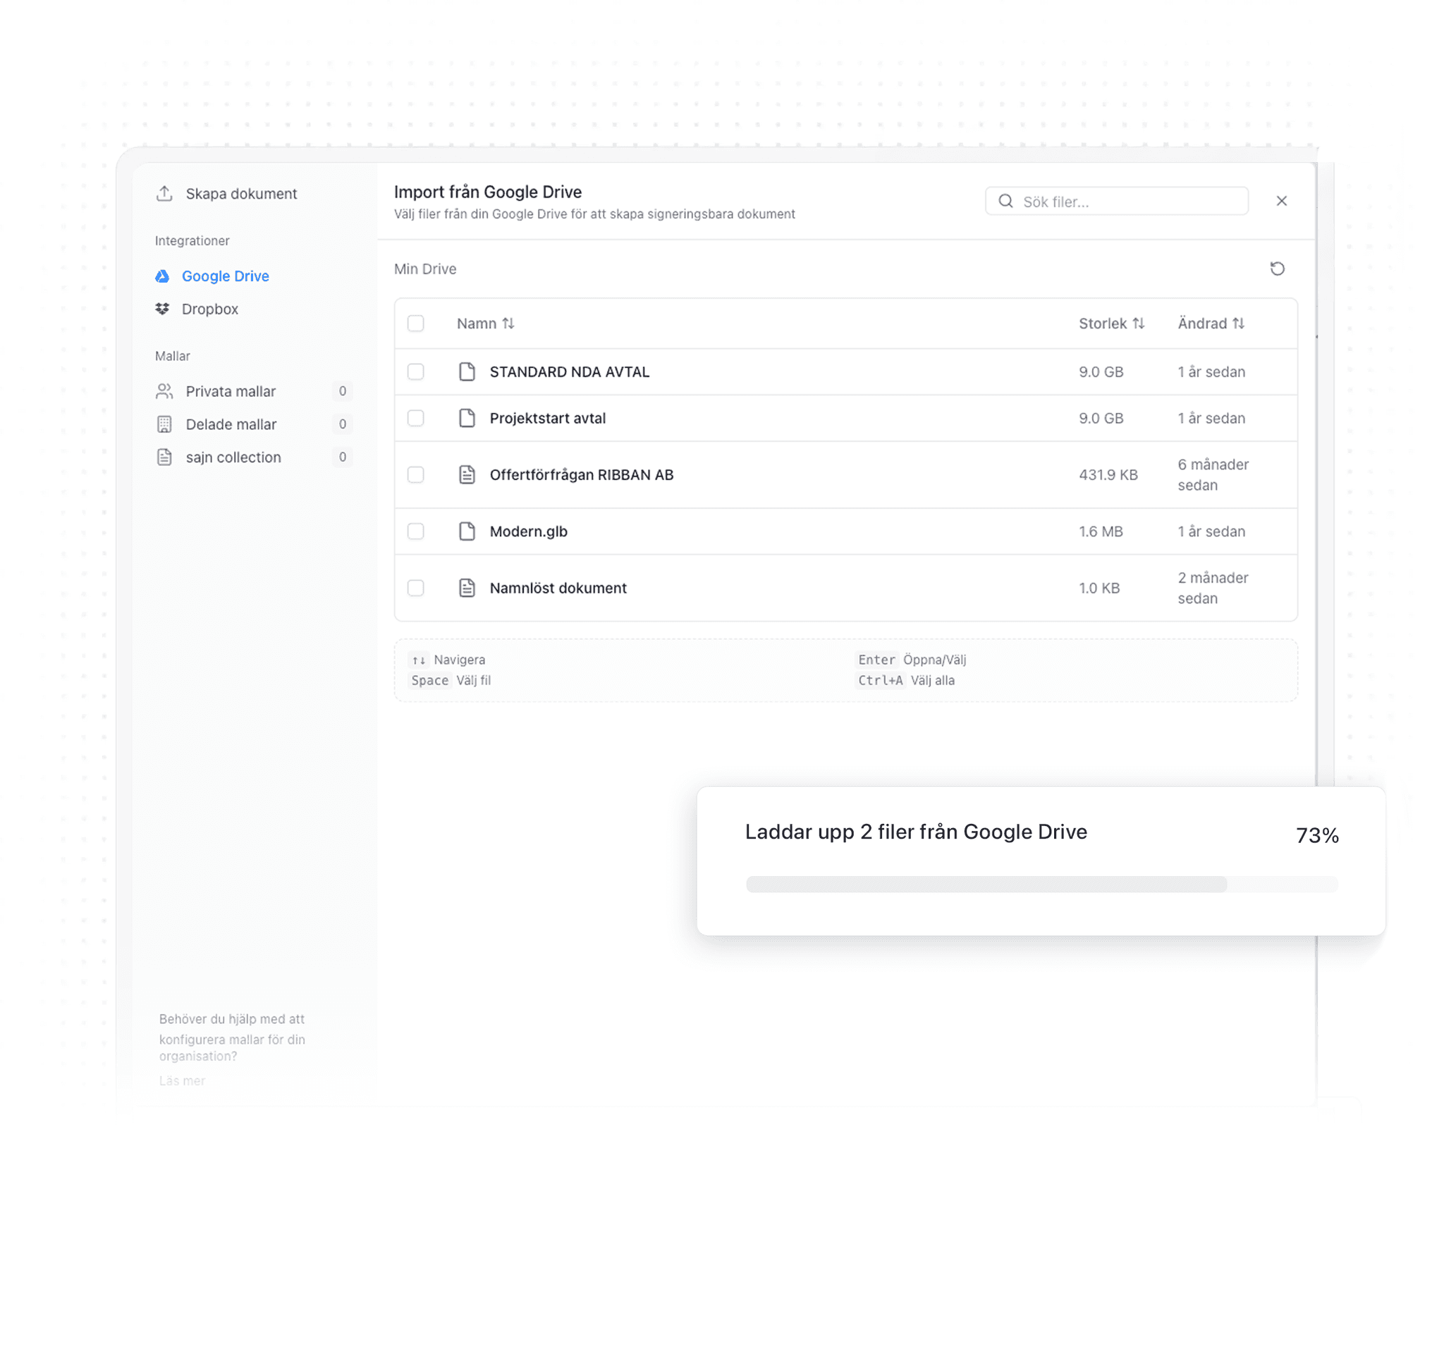Screen dimensions: 1444x1349
Task: Click the Delade mallar building icon
Action: 165,424
